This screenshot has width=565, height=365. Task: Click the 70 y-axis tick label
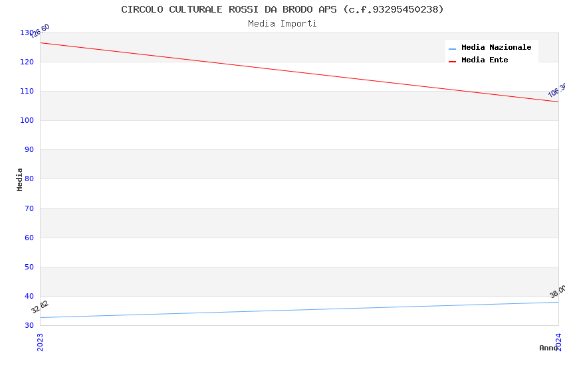pos(29,208)
